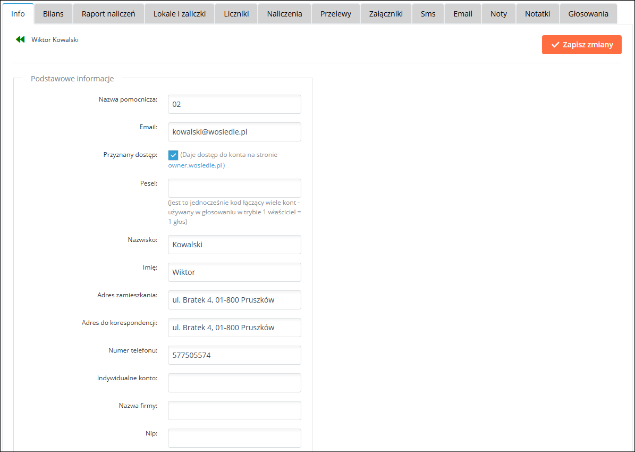Click the Nazwa pomocnicza input field

234,104
